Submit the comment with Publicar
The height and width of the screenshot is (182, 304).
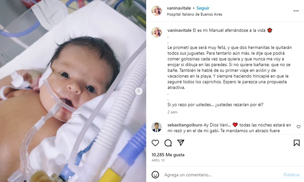tap(292, 175)
